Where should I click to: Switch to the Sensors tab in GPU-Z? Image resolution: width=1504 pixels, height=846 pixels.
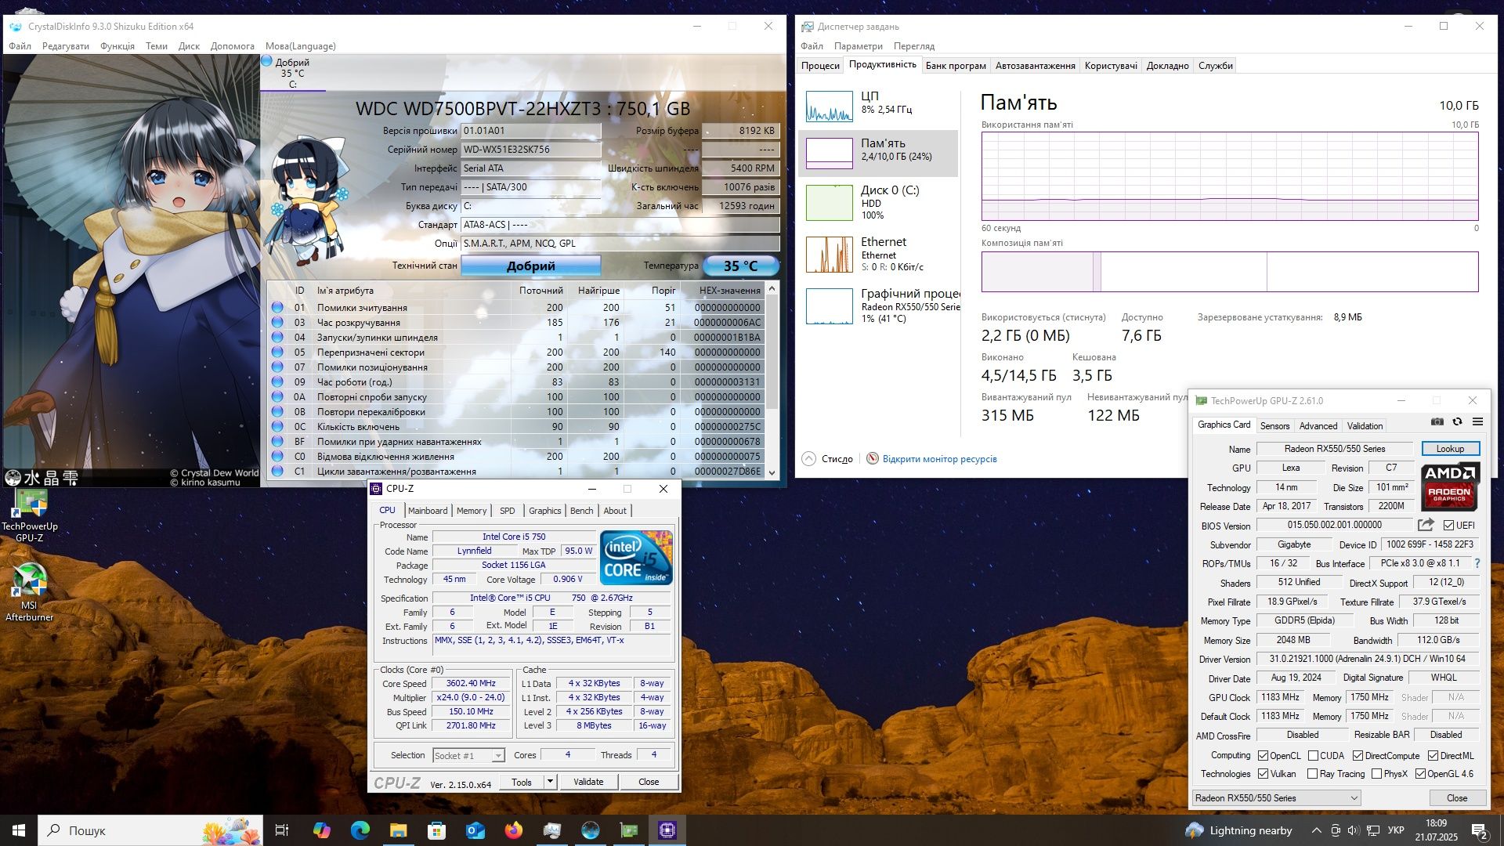1274,425
